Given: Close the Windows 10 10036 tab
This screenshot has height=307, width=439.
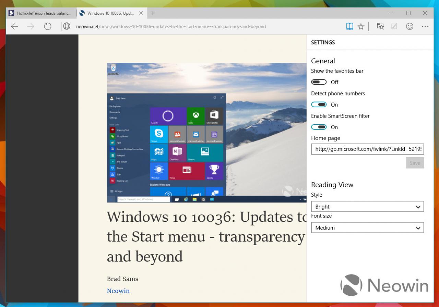Looking at the screenshot, I should (x=141, y=13).
